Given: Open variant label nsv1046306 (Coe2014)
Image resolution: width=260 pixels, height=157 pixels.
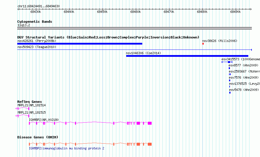Looking at the screenshot, I should coord(143,53).
